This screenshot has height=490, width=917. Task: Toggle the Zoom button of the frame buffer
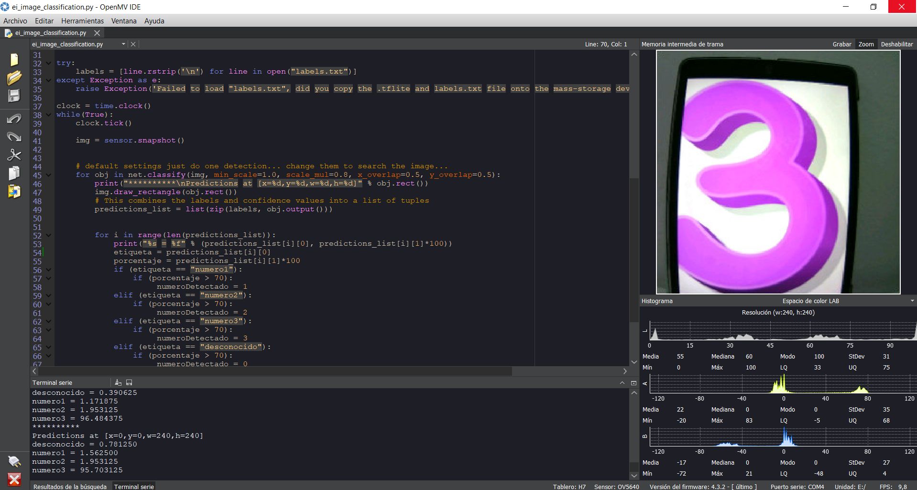pos(866,44)
